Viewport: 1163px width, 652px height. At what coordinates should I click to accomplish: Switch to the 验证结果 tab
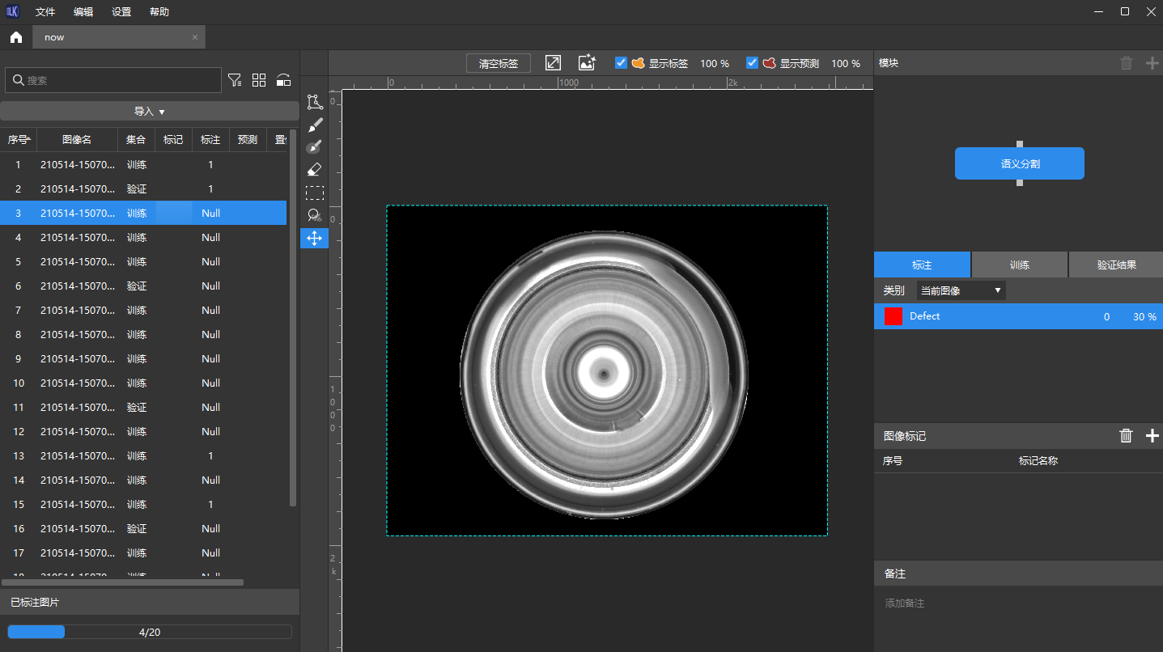coord(1116,265)
